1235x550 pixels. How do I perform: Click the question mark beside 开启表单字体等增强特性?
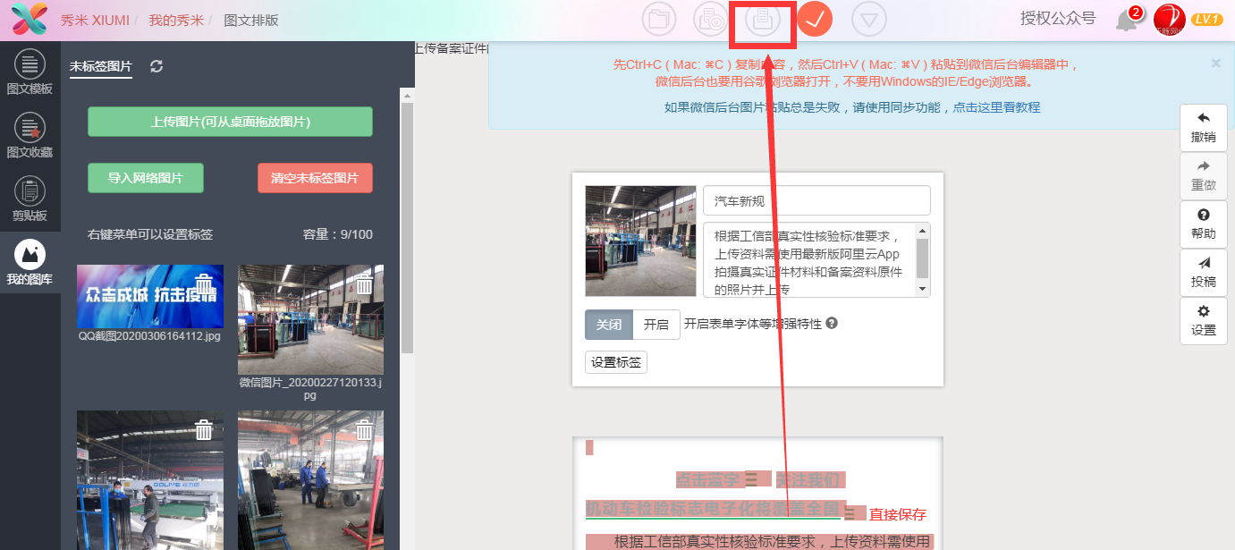832,324
